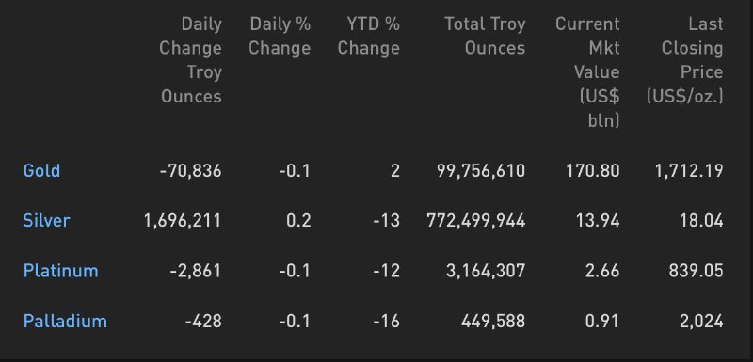Click Palladium's YTD change value -16

pos(387,321)
